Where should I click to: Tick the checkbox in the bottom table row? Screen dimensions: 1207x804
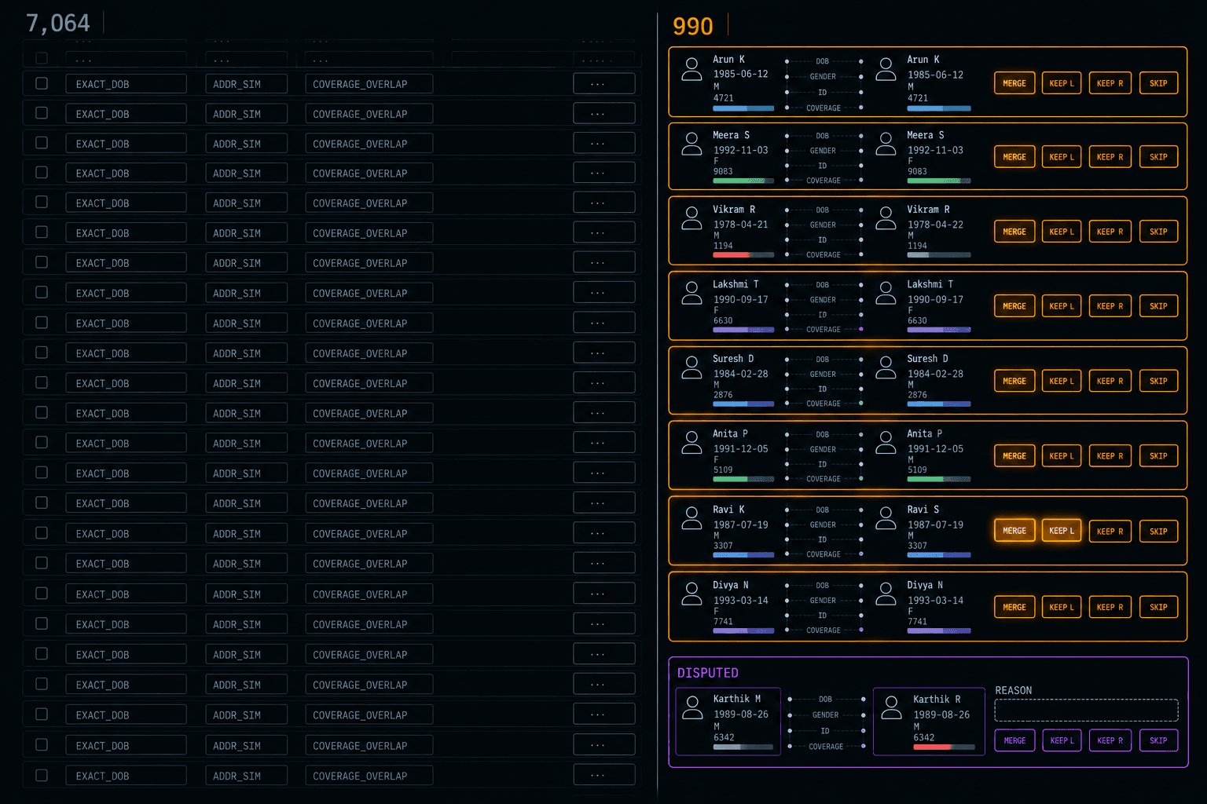[42, 775]
